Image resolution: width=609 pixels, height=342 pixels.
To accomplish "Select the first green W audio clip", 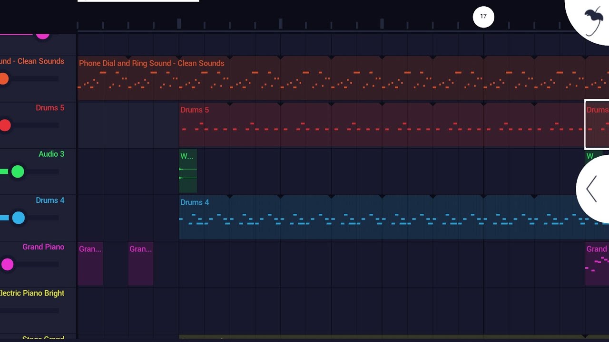I will pos(188,171).
